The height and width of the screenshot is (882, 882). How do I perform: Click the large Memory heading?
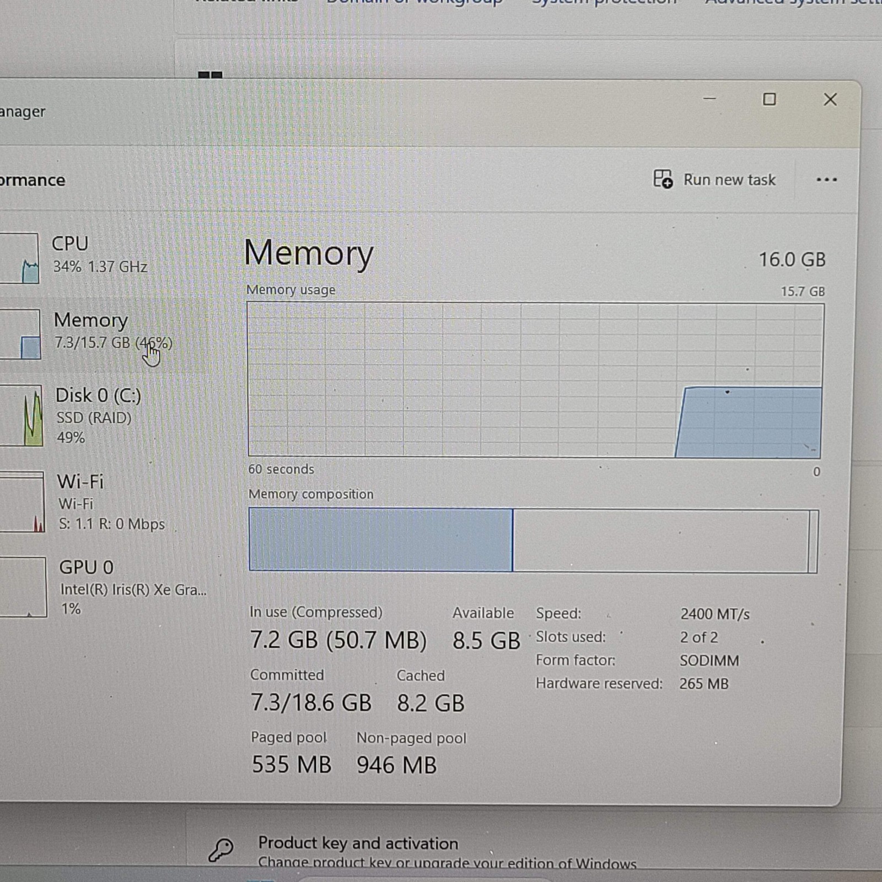tap(309, 253)
